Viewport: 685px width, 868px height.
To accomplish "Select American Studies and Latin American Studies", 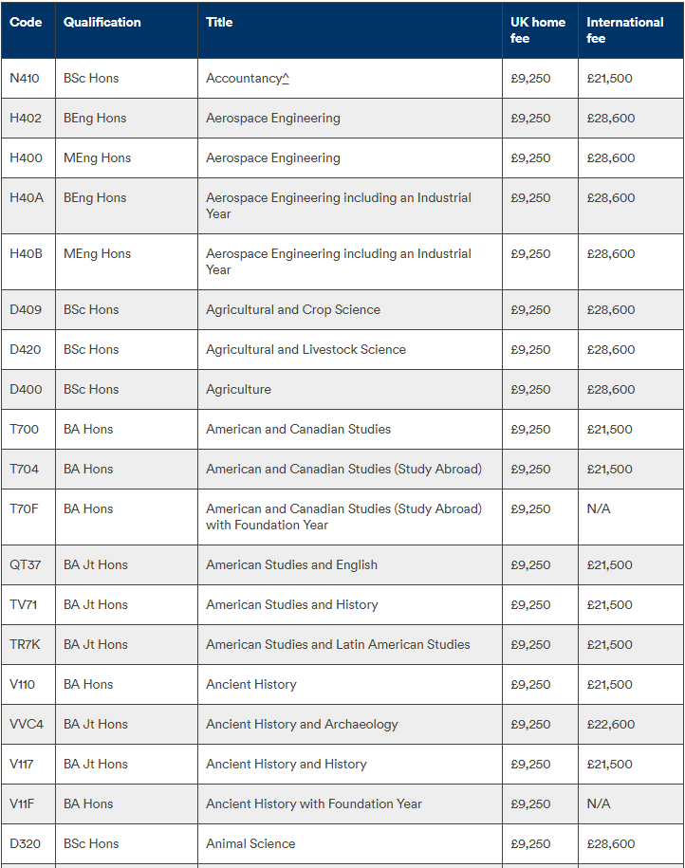I will coord(338,644).
